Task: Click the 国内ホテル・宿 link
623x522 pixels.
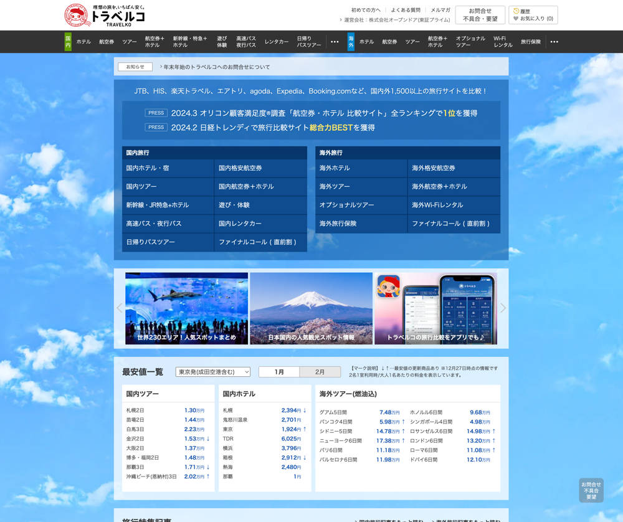Action: (x=148, y=168)
